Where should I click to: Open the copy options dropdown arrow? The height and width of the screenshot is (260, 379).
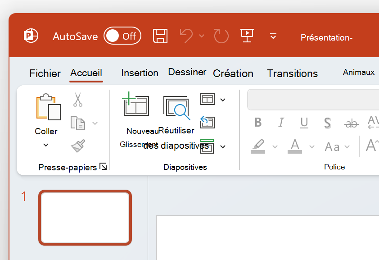pos(95,123)
